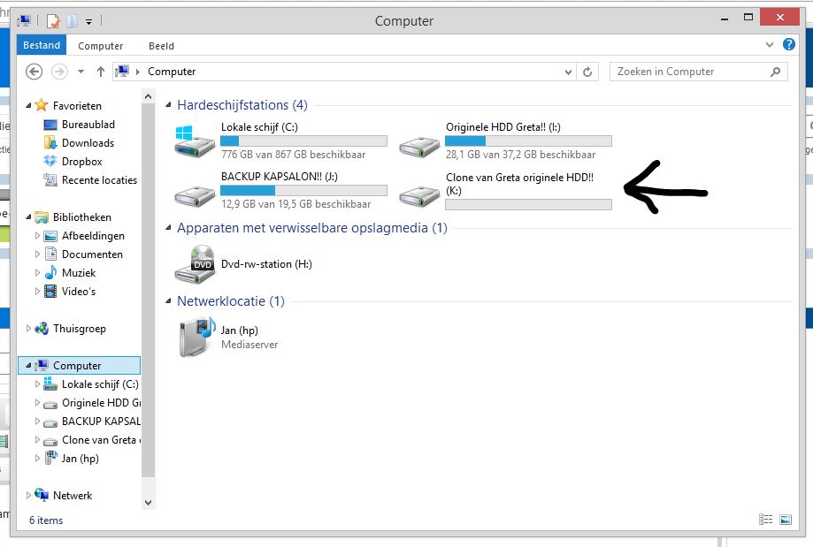Select the Clone van Greta (K:) drive icon
The height and width of the screenshot is (547, 813).
[x=419, y=196]
